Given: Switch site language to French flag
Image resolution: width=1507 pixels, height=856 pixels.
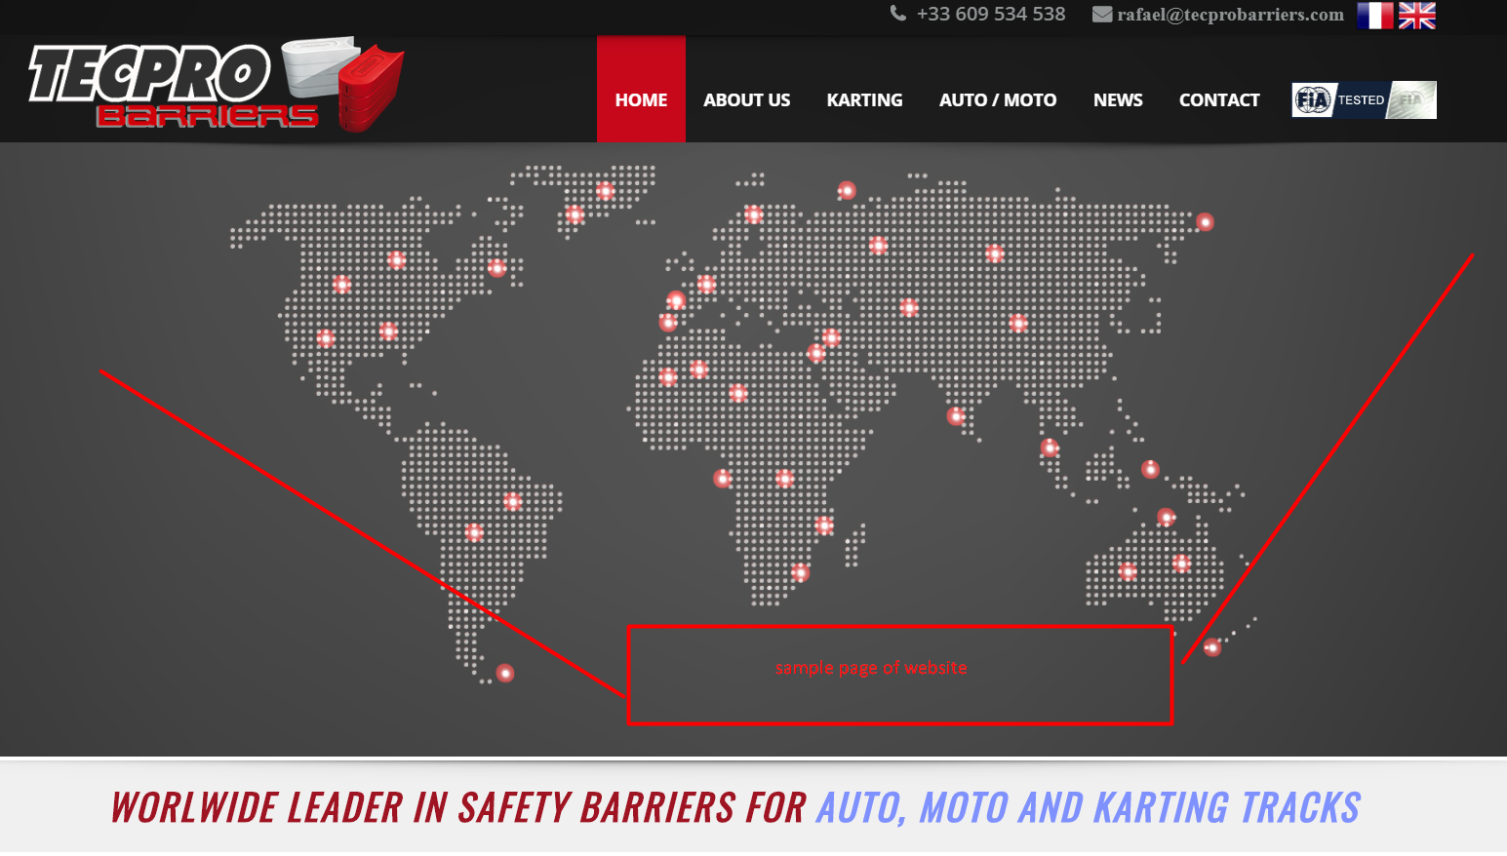Looking at the screenshot, I should (1374, 16).
